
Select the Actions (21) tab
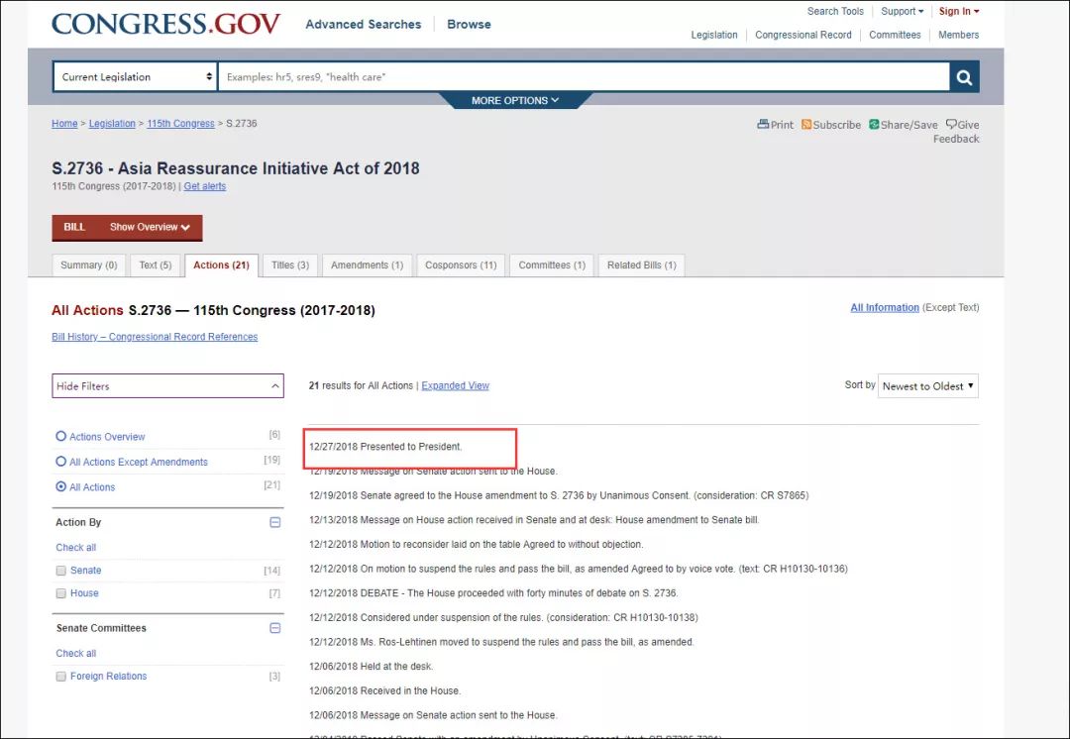221,265
